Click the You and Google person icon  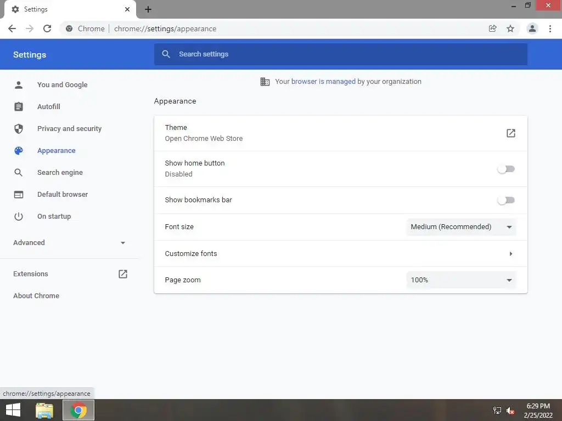click(x=19, y=85)
